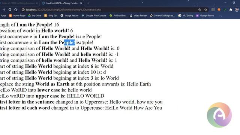Click the highlighted 'ople!' selected text
The height and width of the screenshot is (135, 240).
pyautogui.click(x=69, y=42)
